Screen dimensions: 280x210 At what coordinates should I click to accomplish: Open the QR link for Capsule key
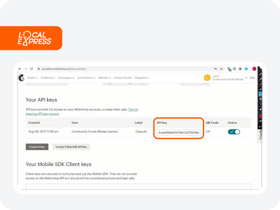208,132
